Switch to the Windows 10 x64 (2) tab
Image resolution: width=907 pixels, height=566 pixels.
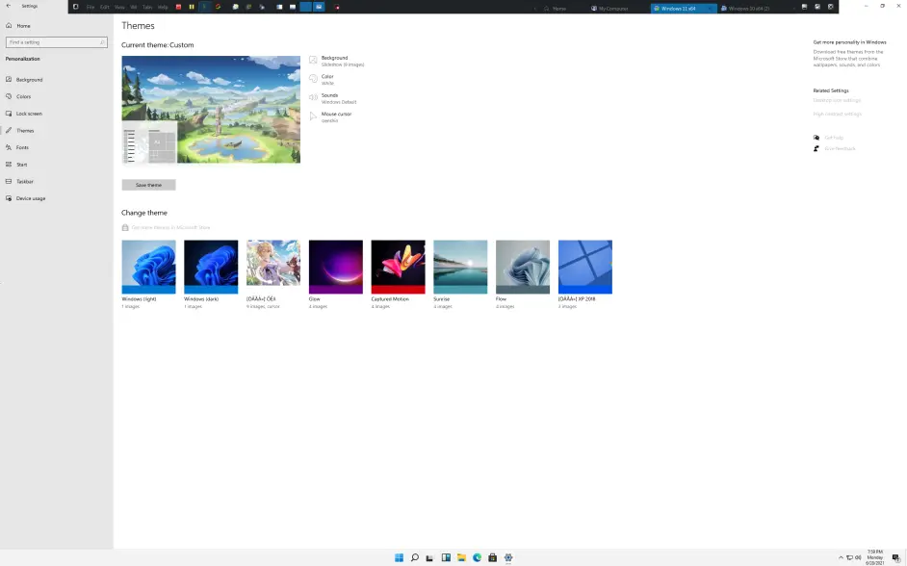[750, 9]
